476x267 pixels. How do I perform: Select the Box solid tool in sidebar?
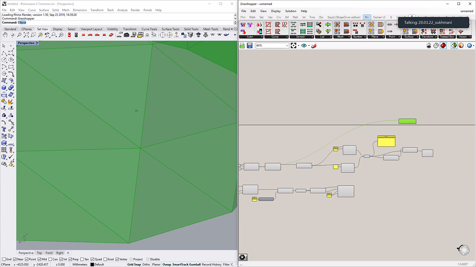4,87
